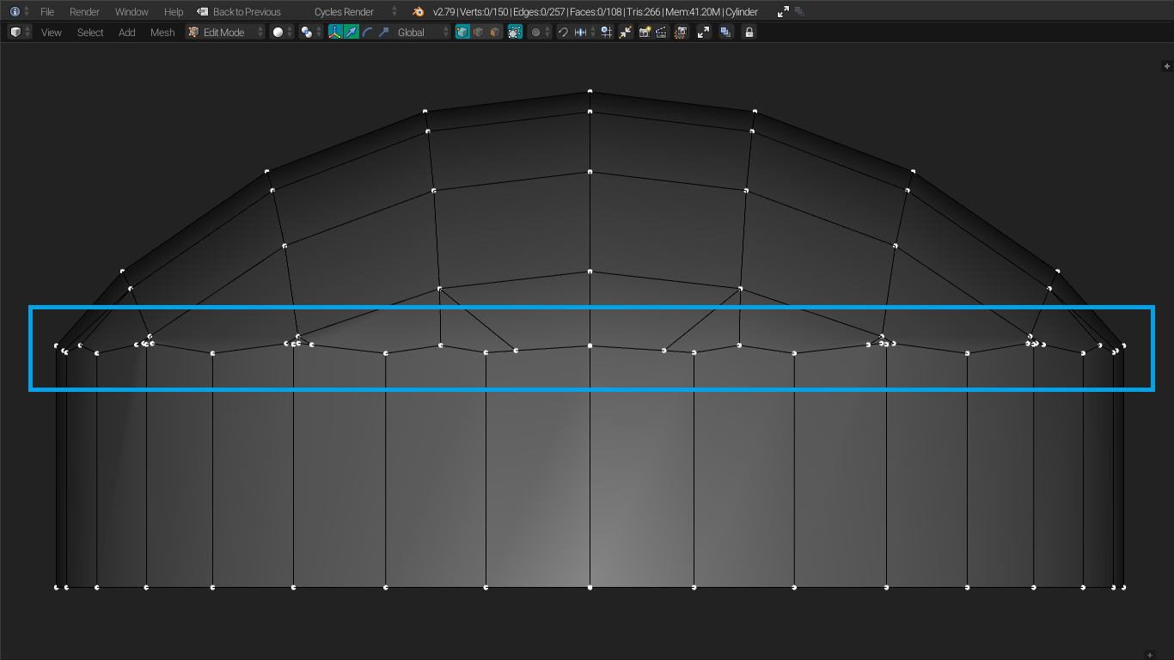
Task: Open the Info editor type selector
Action: 20,12
